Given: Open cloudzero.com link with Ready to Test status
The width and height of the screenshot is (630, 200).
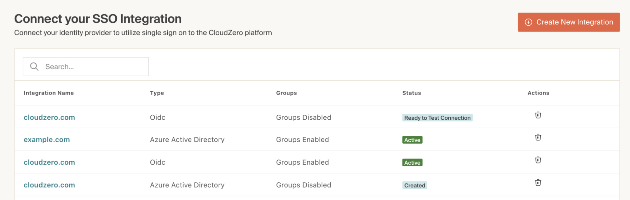Looking at the screenshot, I should (x=49, y=117).
